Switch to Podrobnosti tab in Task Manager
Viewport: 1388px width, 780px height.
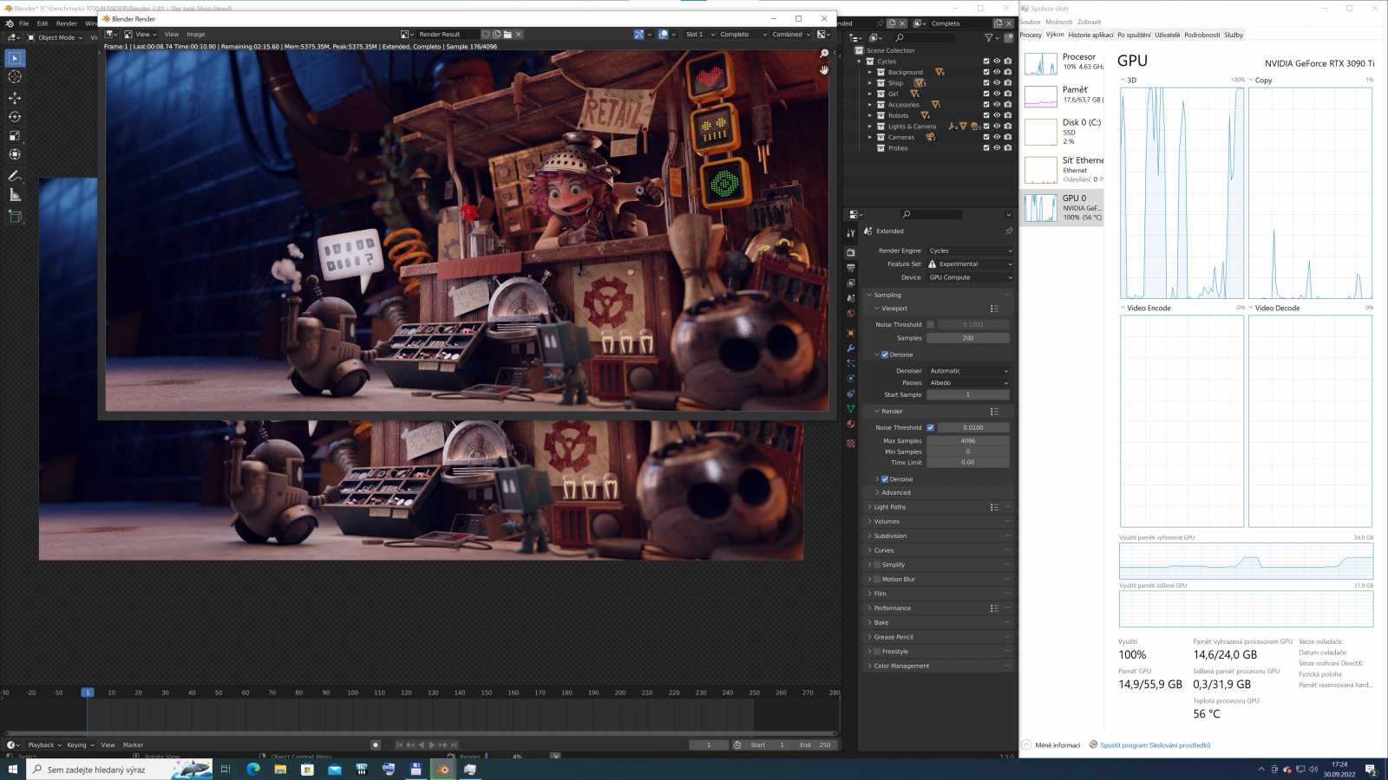(x=1201, y=35)
